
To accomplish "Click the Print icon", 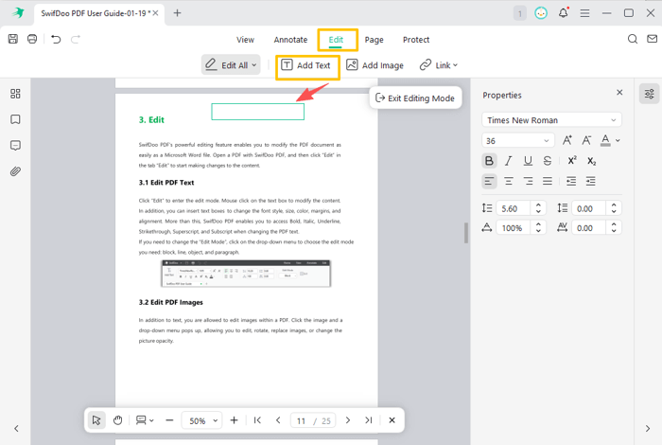I will [32, 40].
